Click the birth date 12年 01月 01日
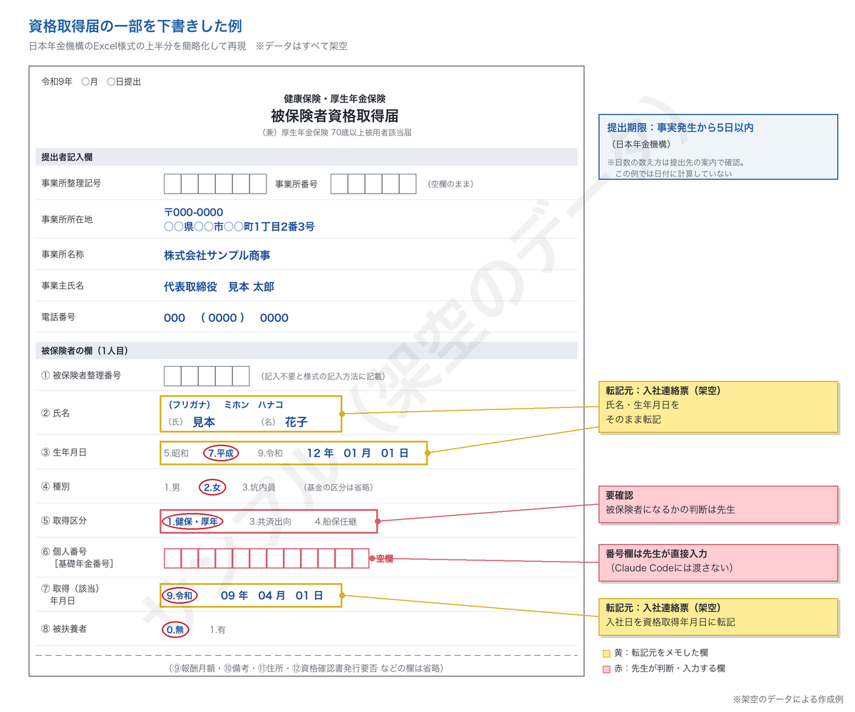Screen dimensions: 855x712 pyautogui.click(x=358, y=453)
